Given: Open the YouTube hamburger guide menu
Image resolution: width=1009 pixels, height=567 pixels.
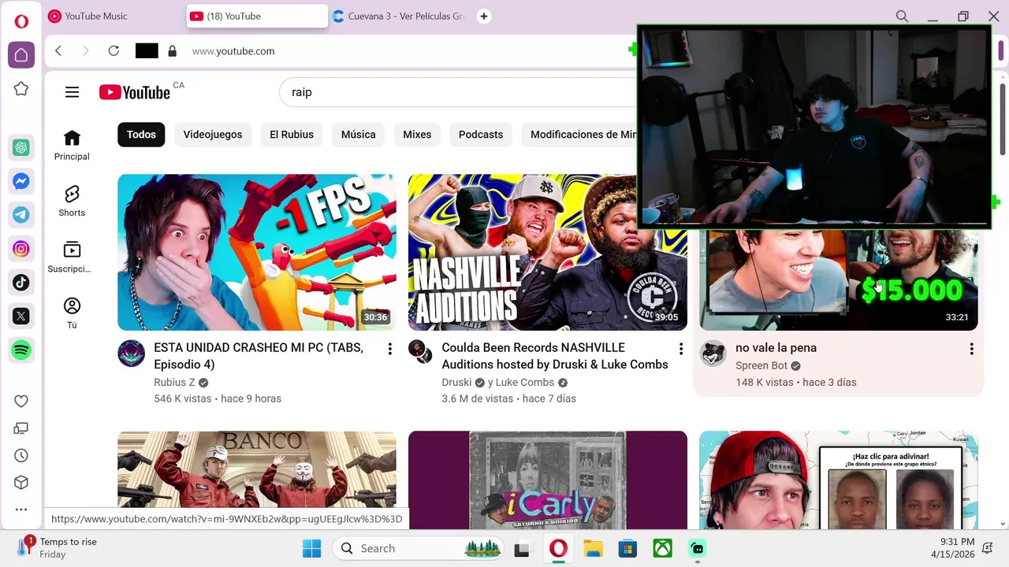Looking at the screenshot, I should [x=72, y=92].
